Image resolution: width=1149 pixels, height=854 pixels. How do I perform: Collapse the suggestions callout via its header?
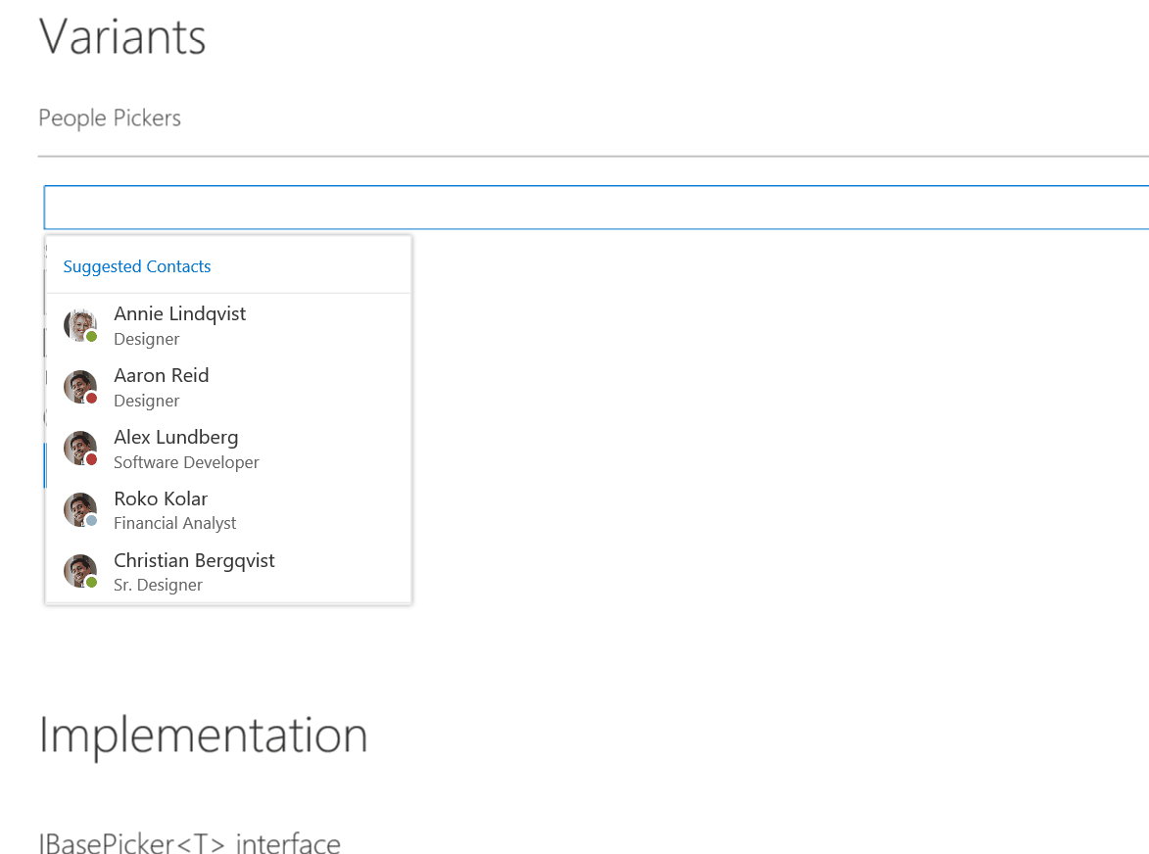136,266
